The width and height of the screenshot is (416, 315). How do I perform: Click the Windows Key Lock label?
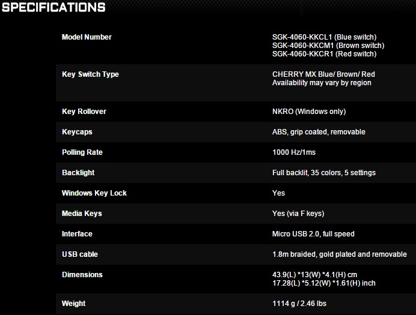click(x=94, y=193)
